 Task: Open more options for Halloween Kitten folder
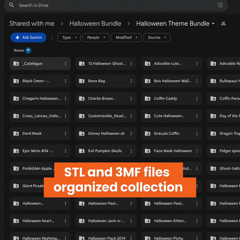[x=197, y=221]
